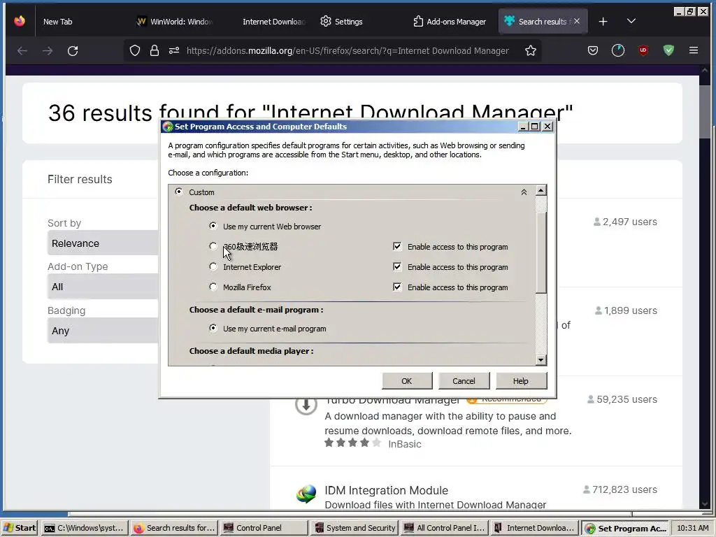This screenshot has height=537, width=716.
Task: List all tabs with the chevron button
Action: coord(631,21)
